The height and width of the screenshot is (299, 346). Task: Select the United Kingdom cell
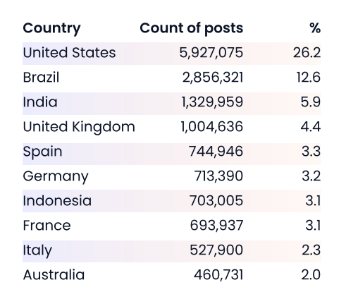[x=79, y=127]
